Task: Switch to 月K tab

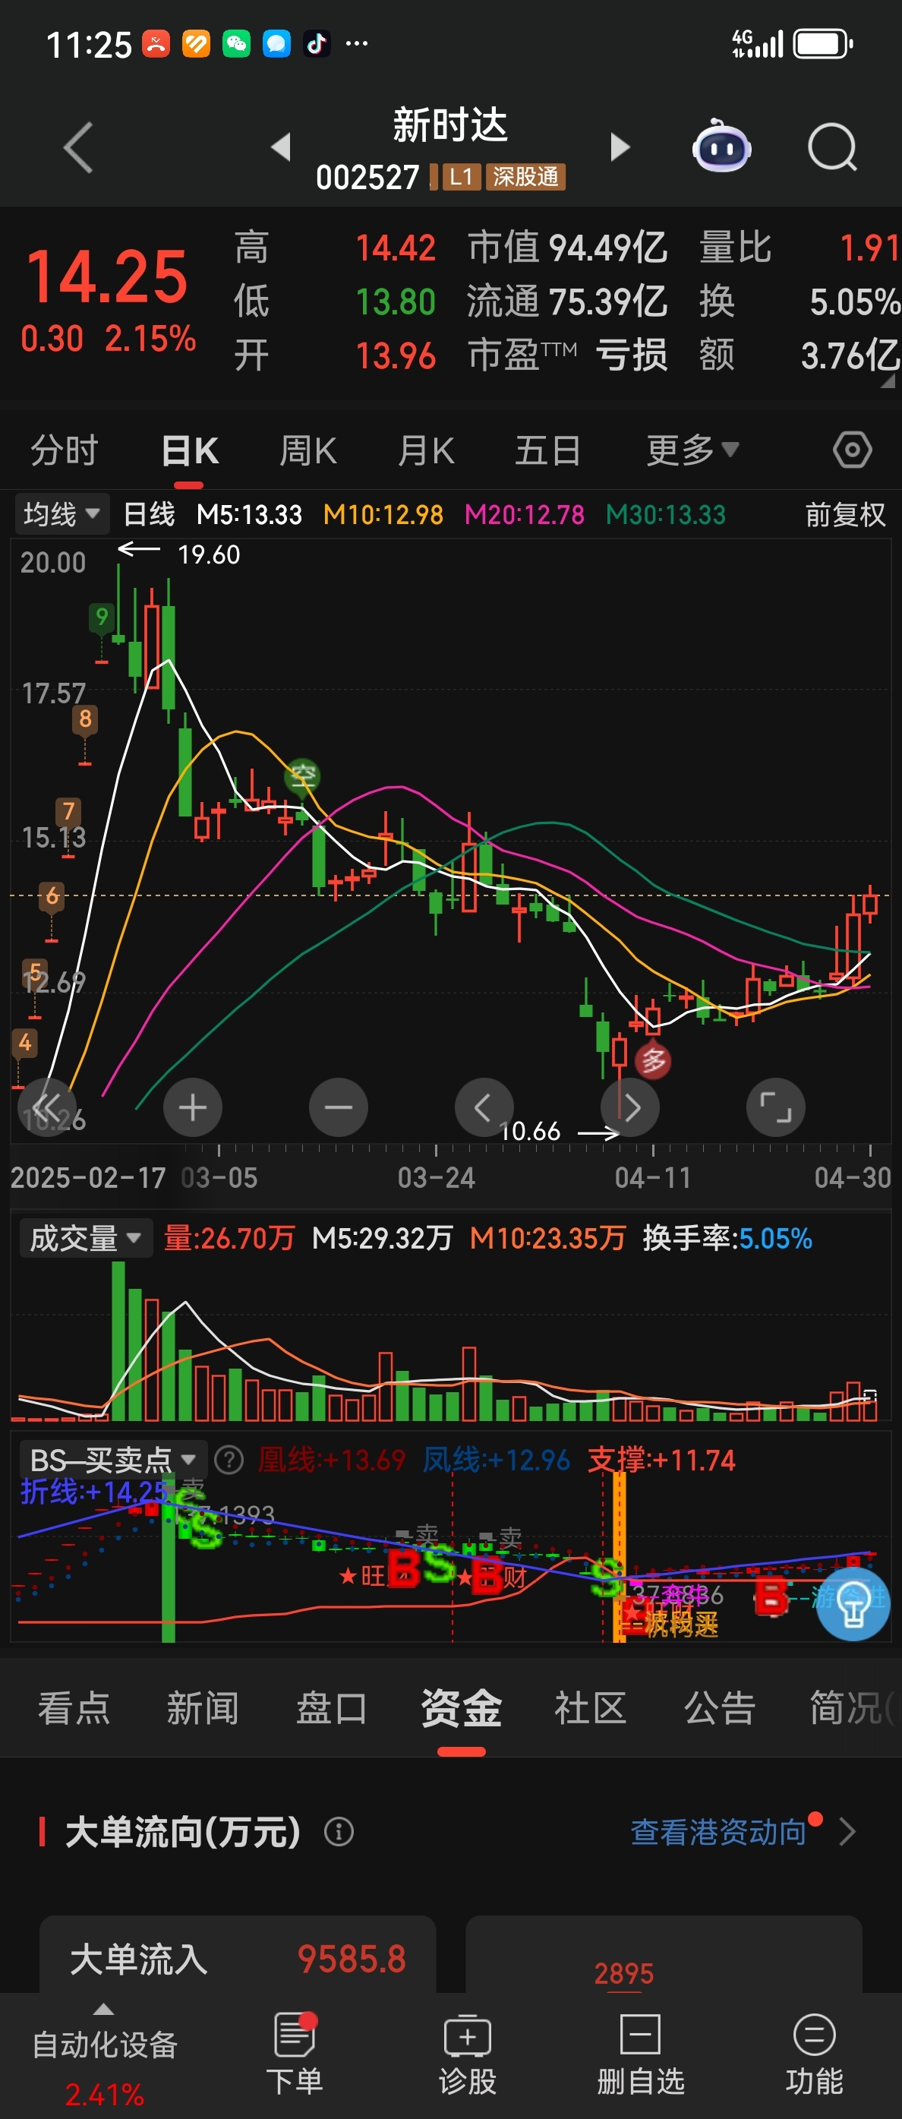Action: (426, 451)
